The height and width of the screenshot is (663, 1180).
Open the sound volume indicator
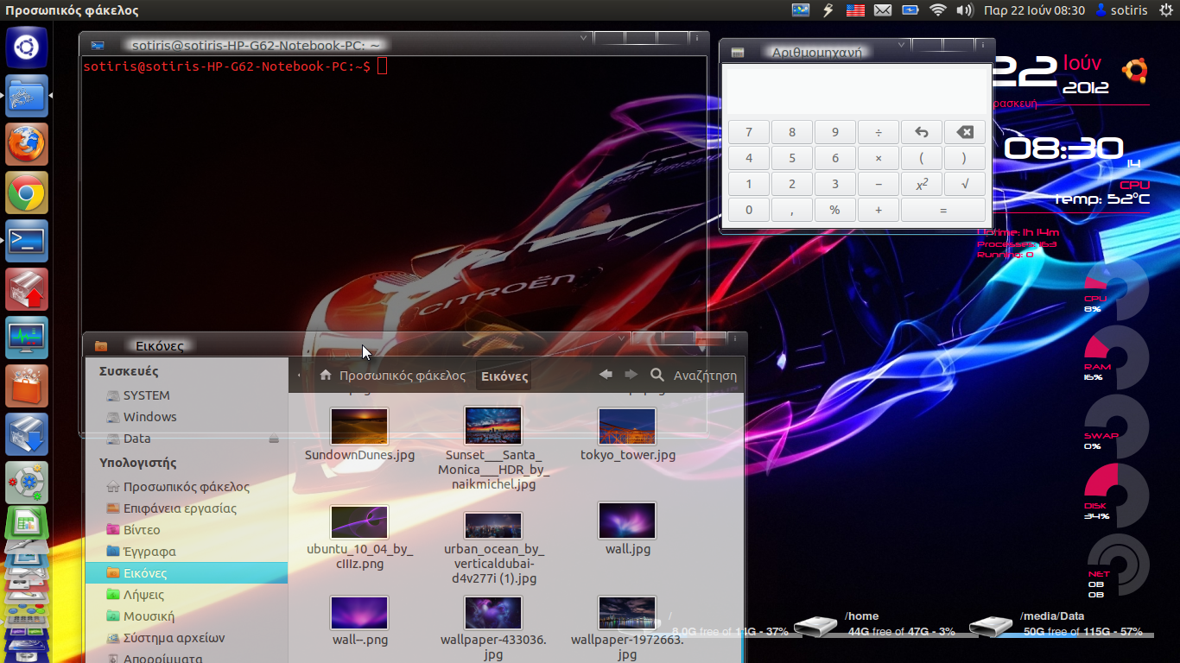[964, 10]
